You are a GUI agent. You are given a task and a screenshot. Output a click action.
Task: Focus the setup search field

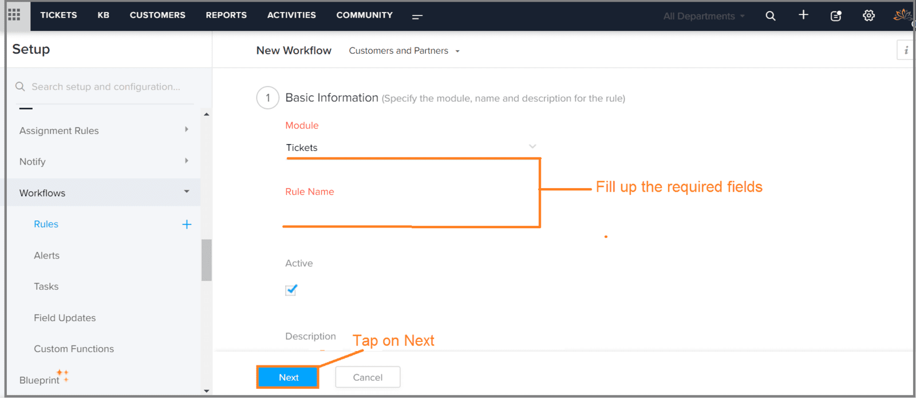click(105, 87)
